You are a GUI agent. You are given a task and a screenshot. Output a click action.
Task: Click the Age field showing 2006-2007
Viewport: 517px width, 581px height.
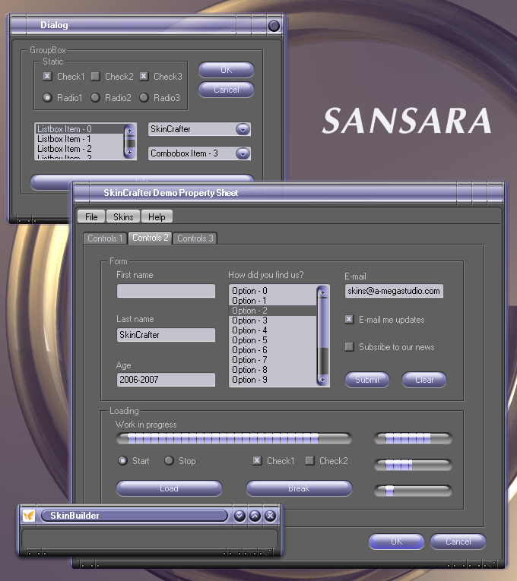point(166,380)
